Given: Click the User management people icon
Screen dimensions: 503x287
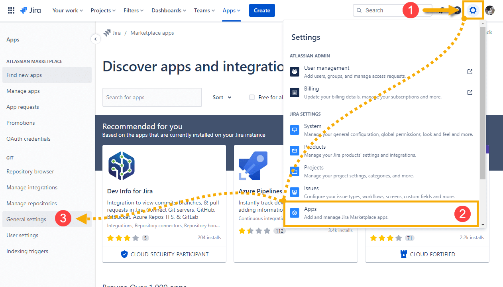Looking at the screenshot, I should [295, 72].
